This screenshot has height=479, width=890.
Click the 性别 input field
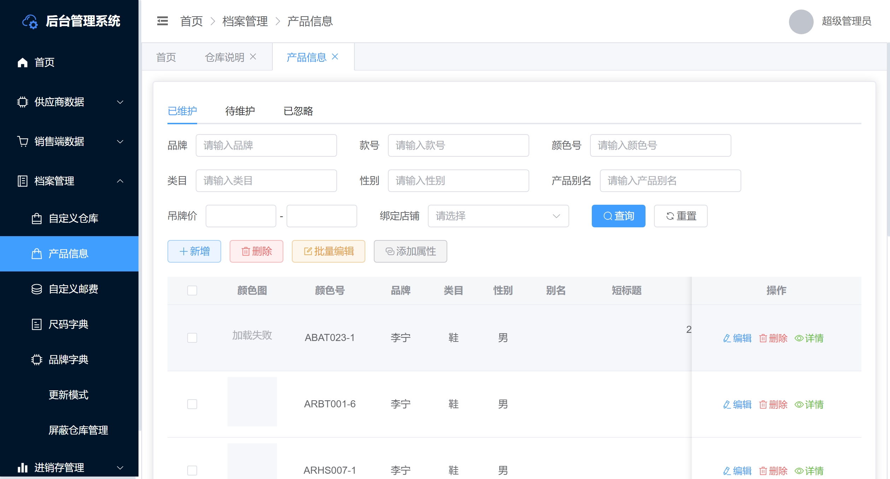459,181
